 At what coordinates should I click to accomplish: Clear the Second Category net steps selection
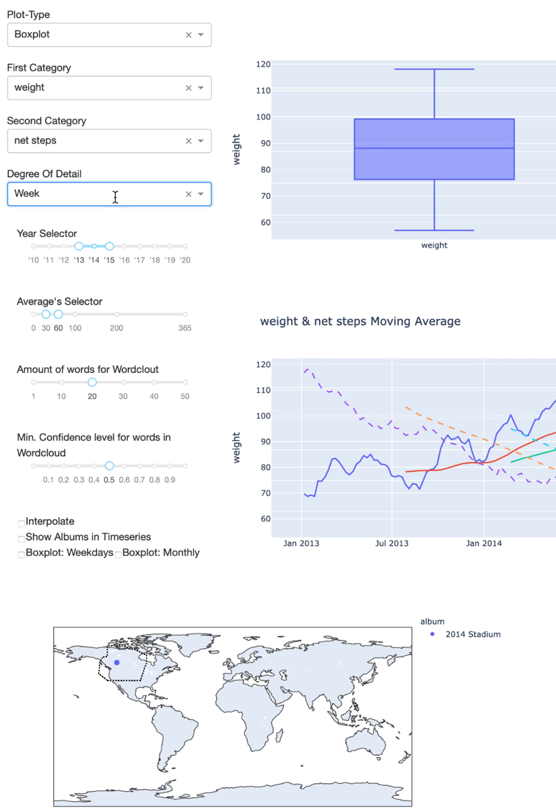[x=188, y=141]
